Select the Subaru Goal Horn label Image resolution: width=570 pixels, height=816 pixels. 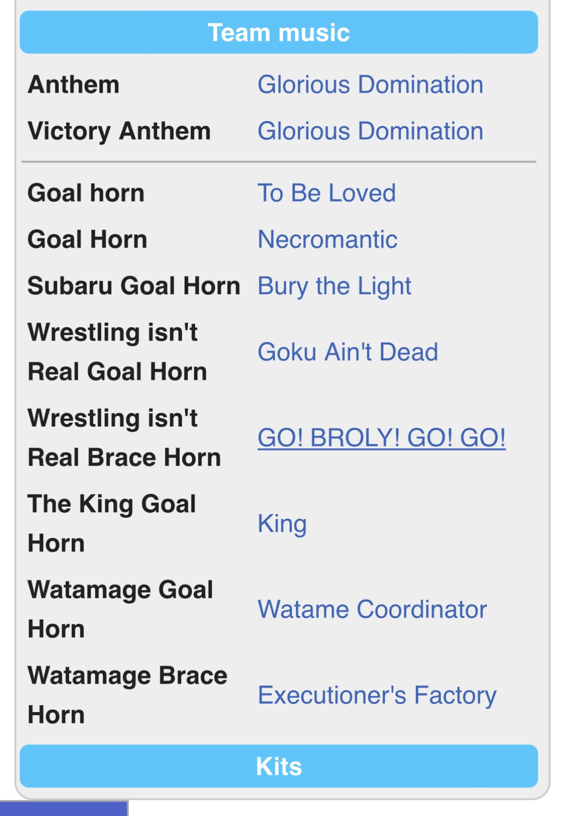134,286
